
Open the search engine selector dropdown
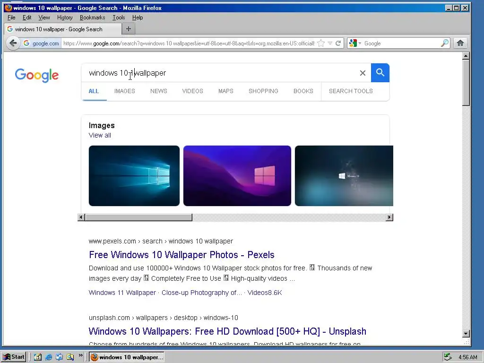pos(355,43)
